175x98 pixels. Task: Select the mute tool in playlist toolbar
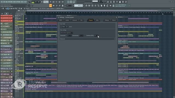[x=12, y=8]
